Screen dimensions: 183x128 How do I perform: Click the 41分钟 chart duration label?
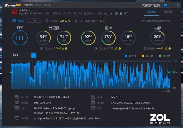pos(166,91)
